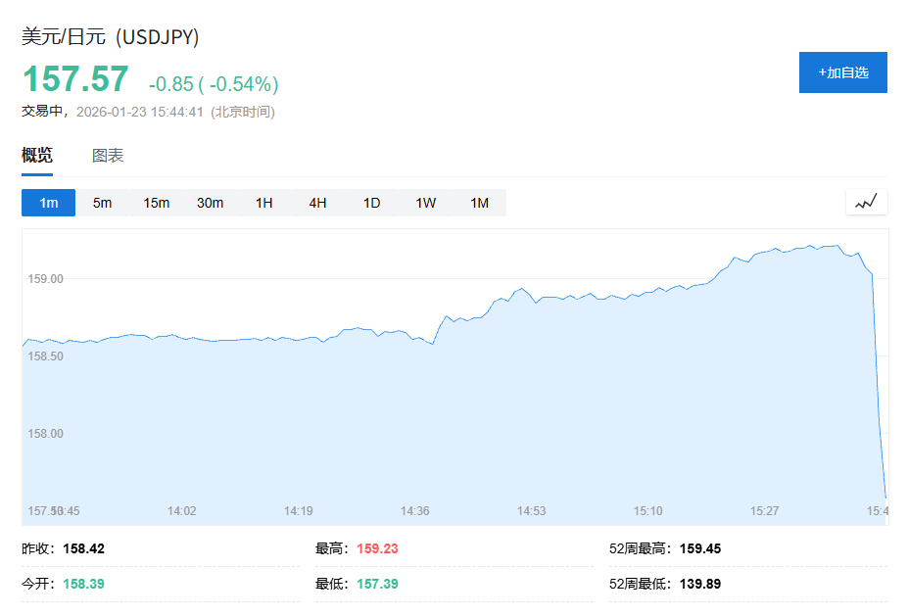
Task: Switch chart to 4H interval
Action: click(318, 203)
